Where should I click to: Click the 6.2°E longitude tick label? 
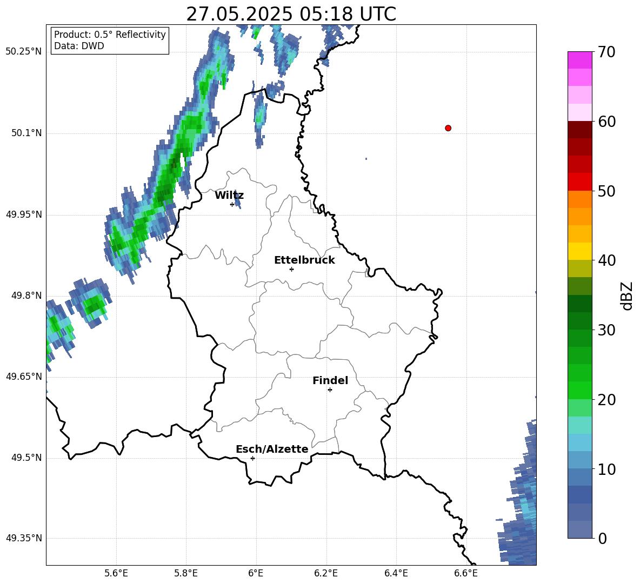[326, 573]
